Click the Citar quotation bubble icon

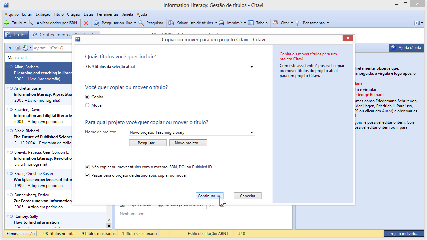pyautogui.click(x=276, y=23)
